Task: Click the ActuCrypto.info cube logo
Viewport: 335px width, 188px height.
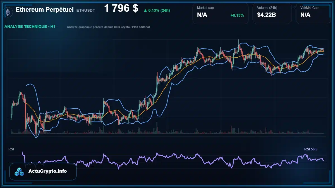Action: pyautogui.click(x=20, y=172)
